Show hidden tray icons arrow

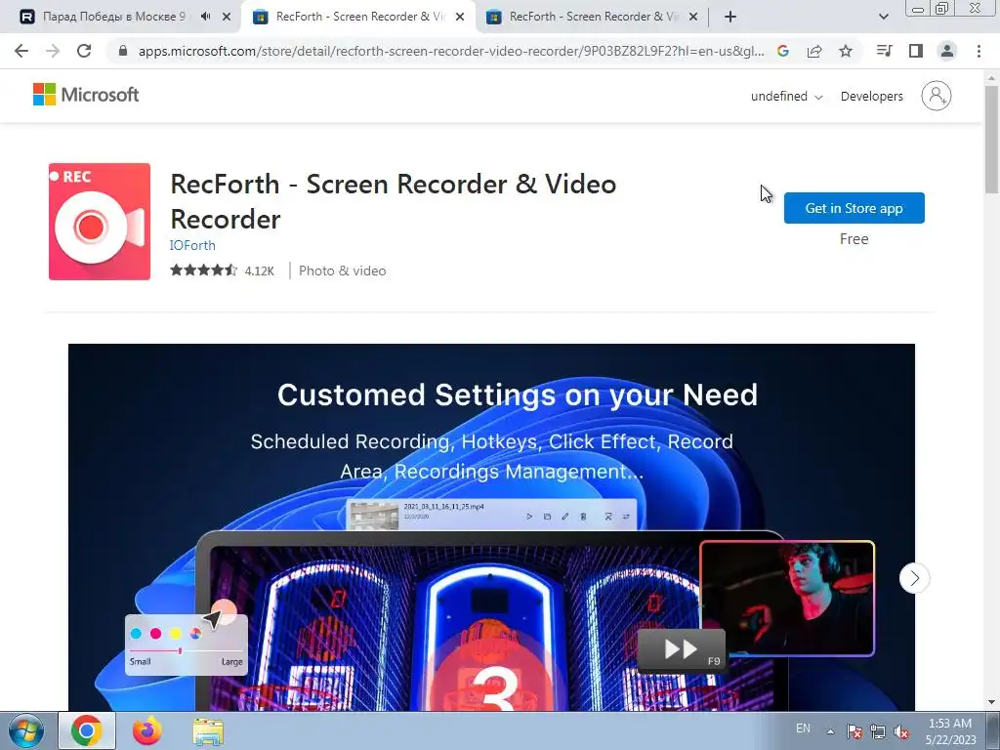830,731
